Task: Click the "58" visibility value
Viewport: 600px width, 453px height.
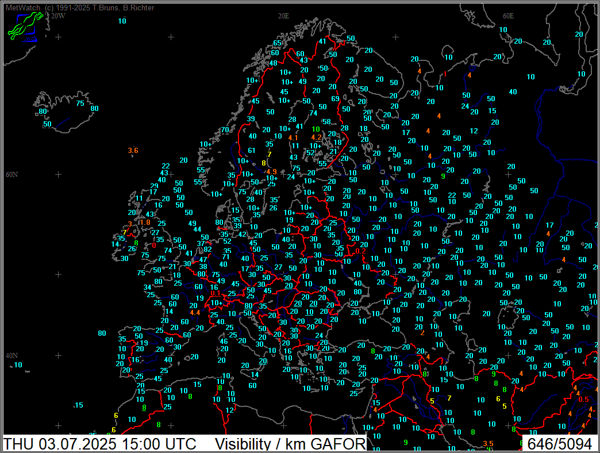Action: coord(326,122)
